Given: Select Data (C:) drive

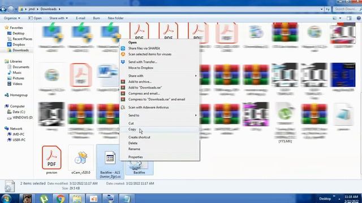Looking at the screenshot, I should point(19,112).
